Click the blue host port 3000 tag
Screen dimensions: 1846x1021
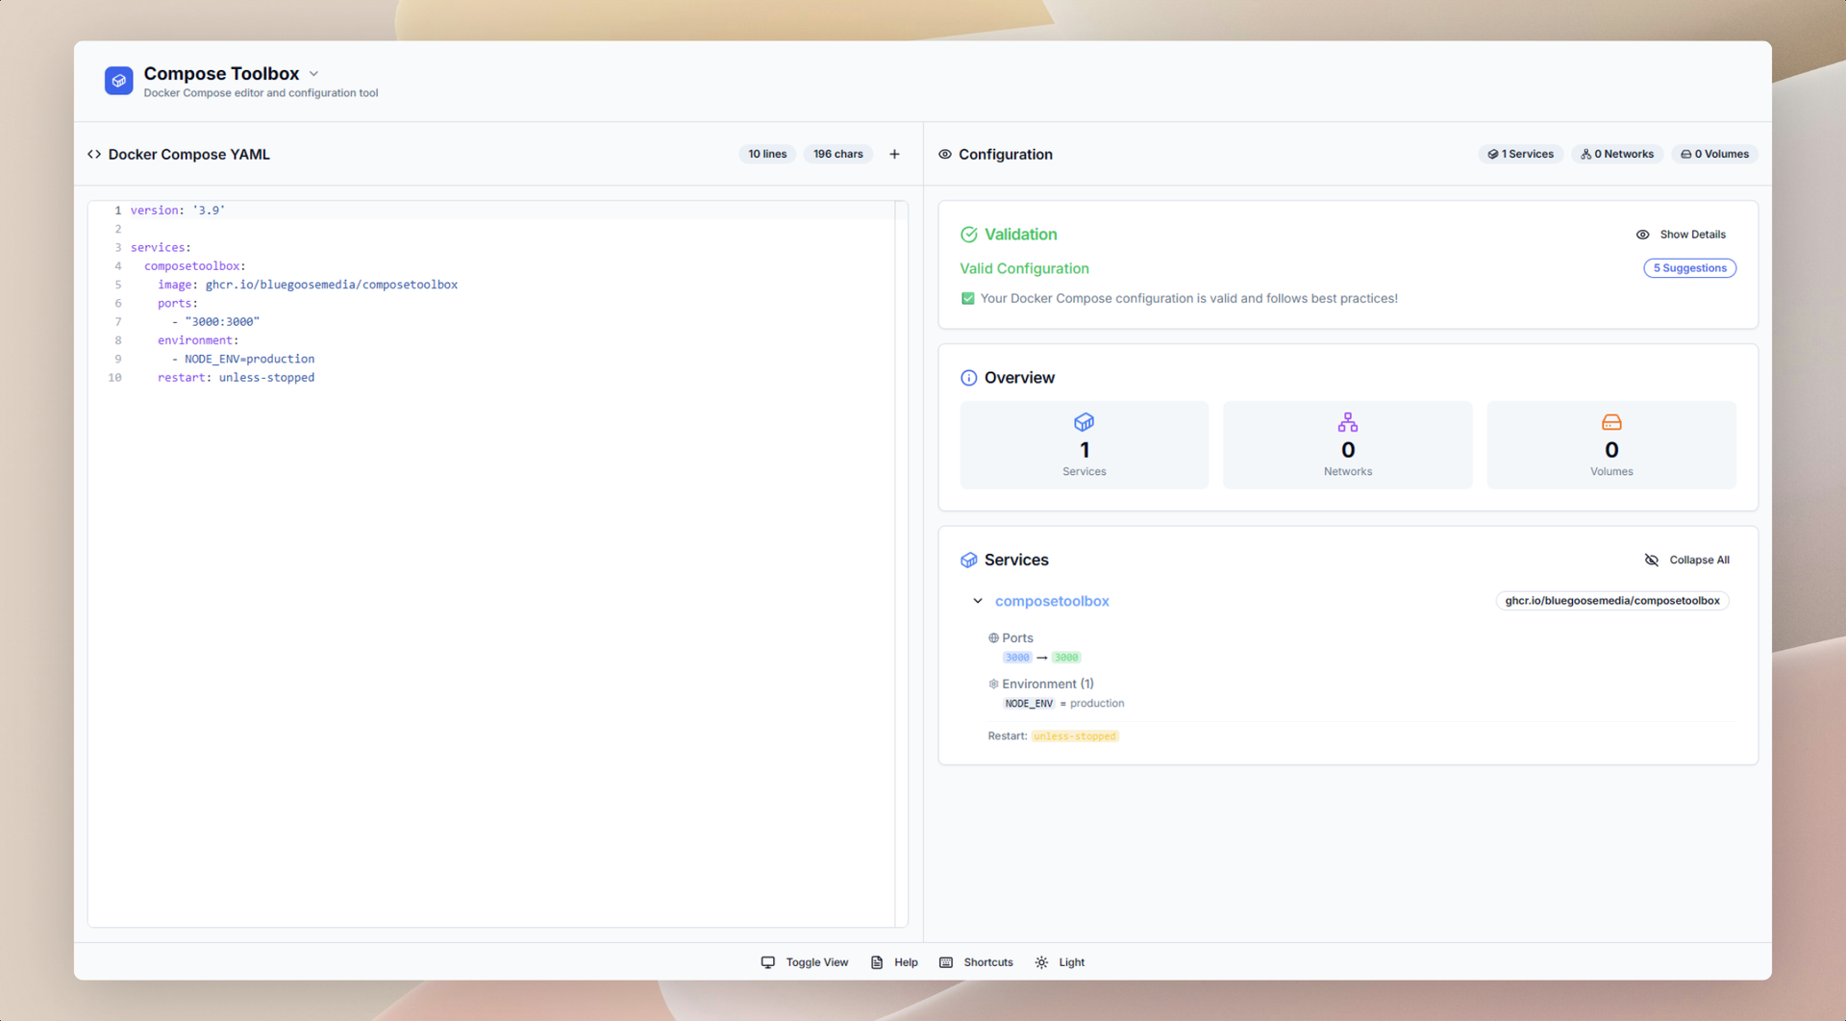1017,658
